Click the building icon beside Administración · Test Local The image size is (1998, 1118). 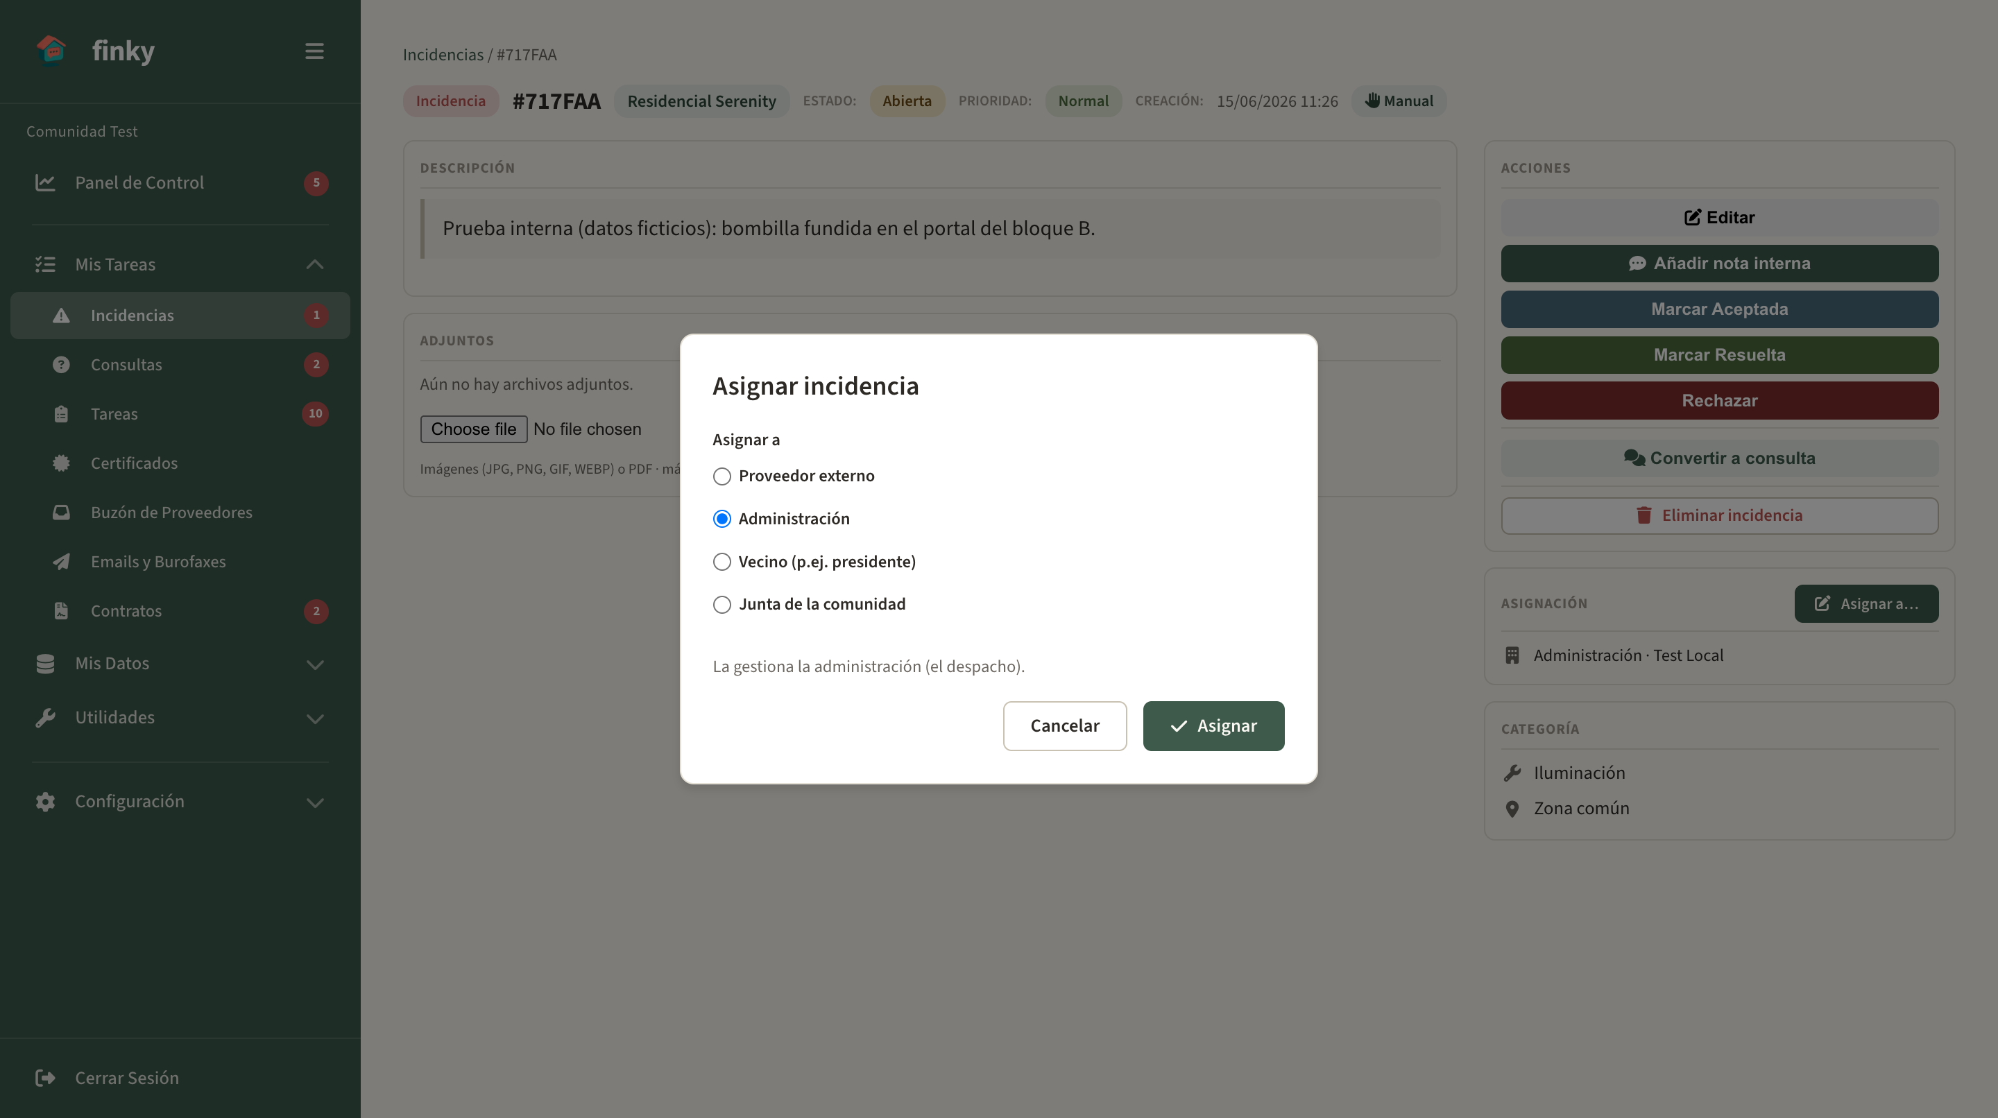1512,656
